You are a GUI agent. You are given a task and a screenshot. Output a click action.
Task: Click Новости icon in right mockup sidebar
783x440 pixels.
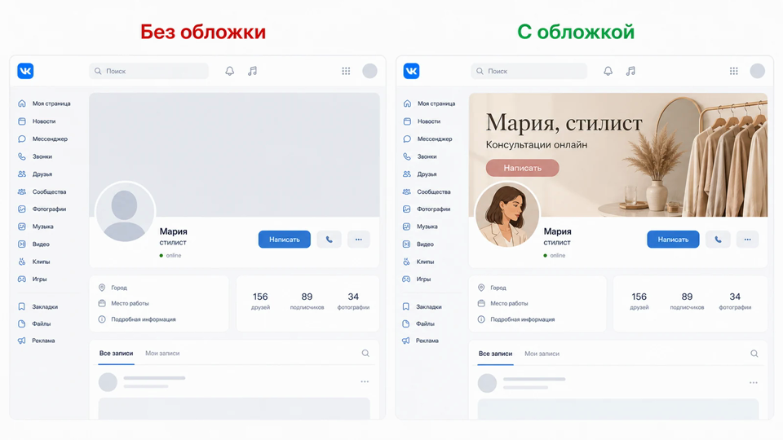[407, 121]
